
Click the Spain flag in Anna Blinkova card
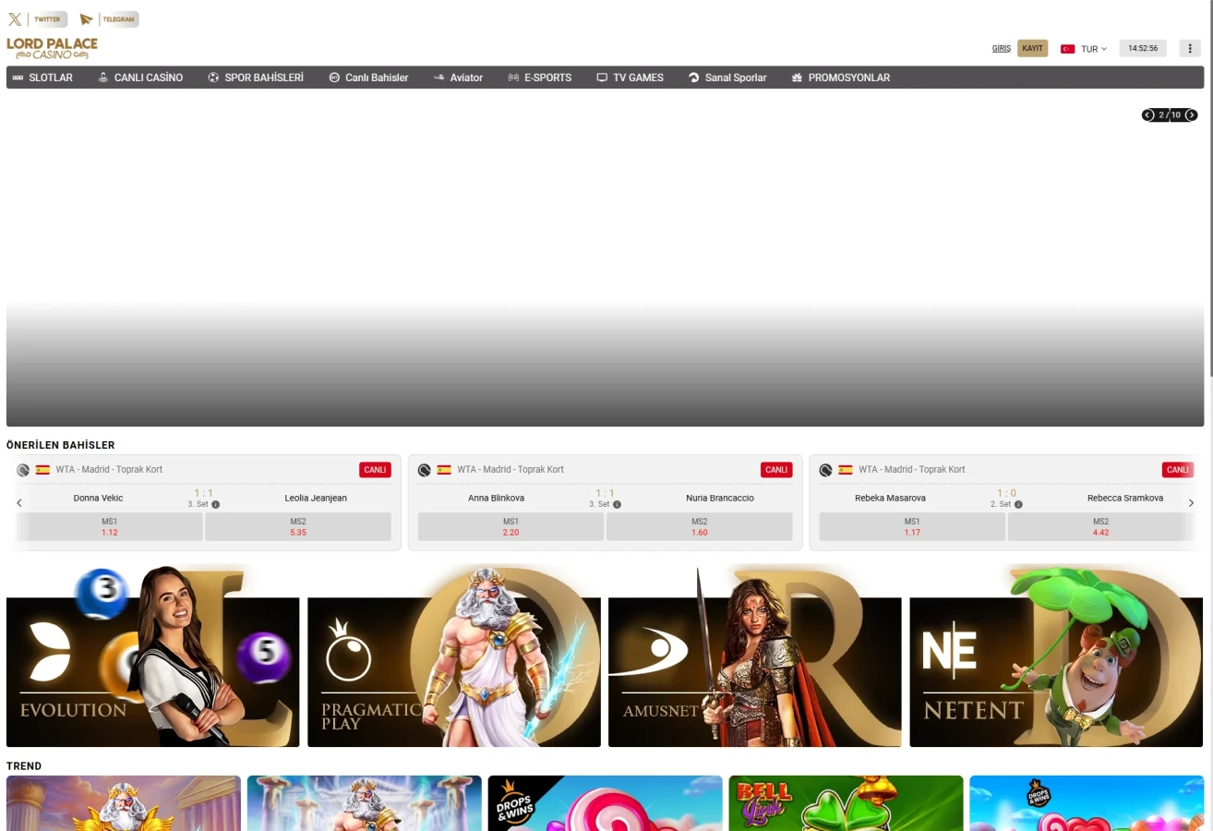coord(444,470)
